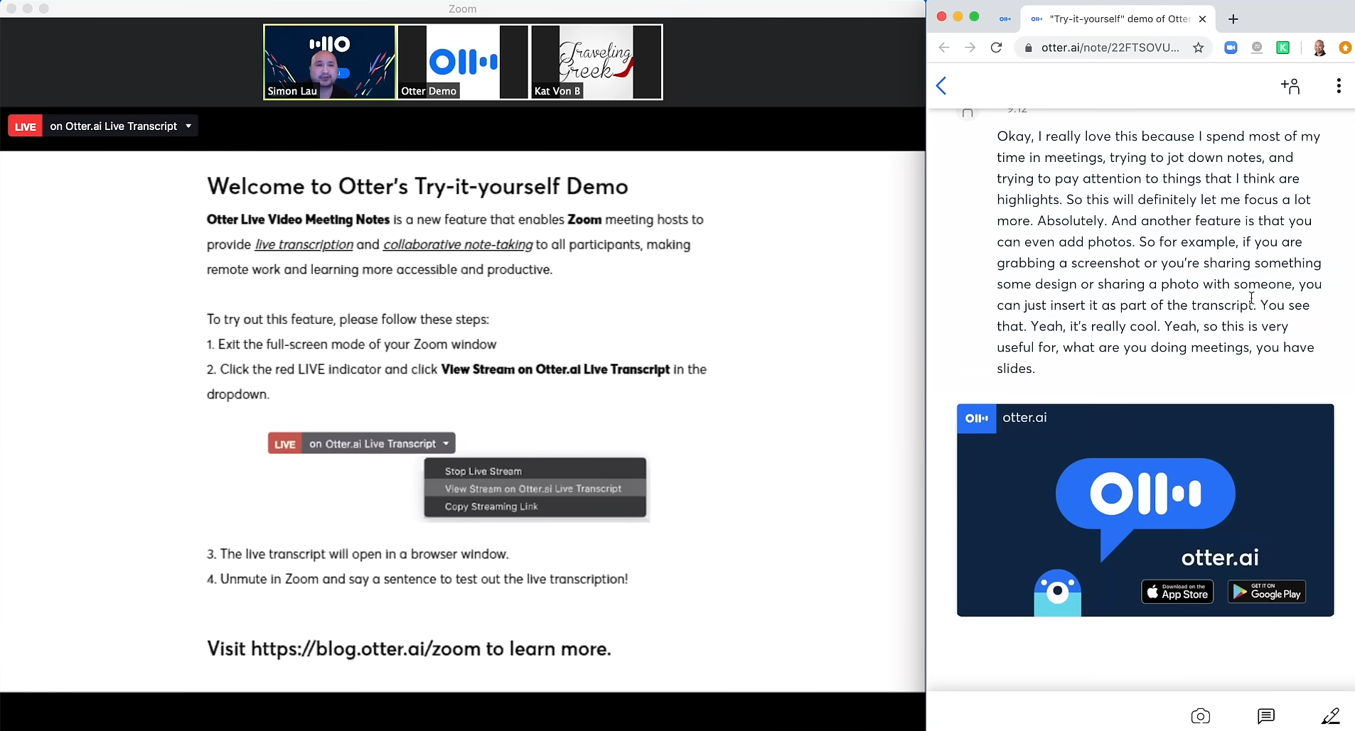The image size is (1355, 731).
Task: Click the red LIVE indicator in Zoom
Action: pos(26,126)
